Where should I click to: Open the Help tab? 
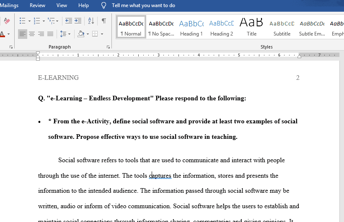(83, 5)
